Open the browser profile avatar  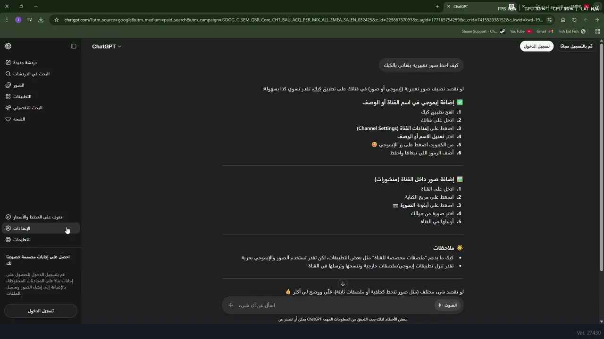[x=18, y=20]
